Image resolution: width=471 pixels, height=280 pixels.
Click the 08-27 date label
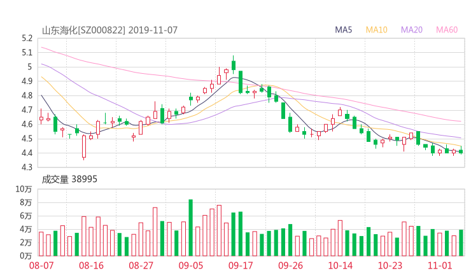[141, 265]
